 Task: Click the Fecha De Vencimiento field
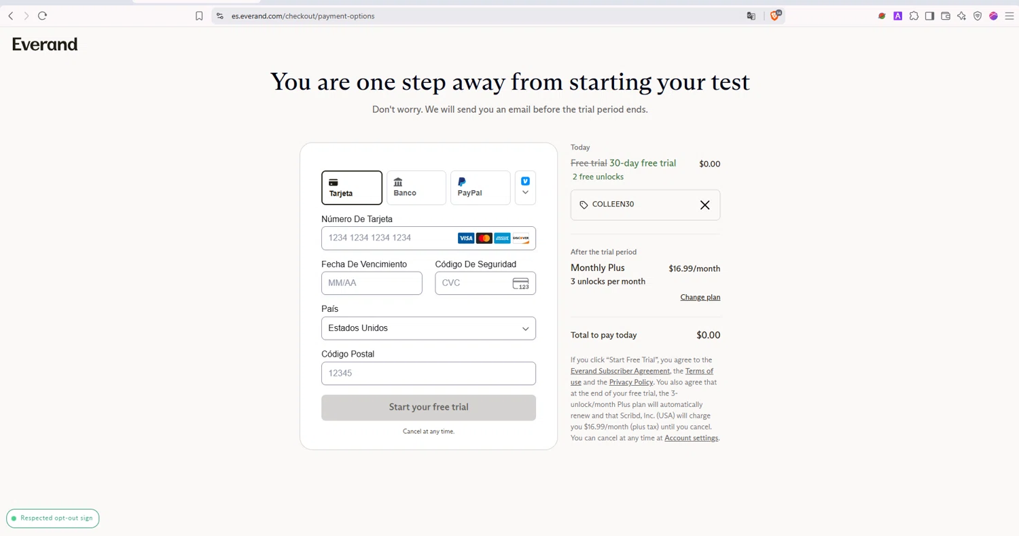click(x=372, y=283)
